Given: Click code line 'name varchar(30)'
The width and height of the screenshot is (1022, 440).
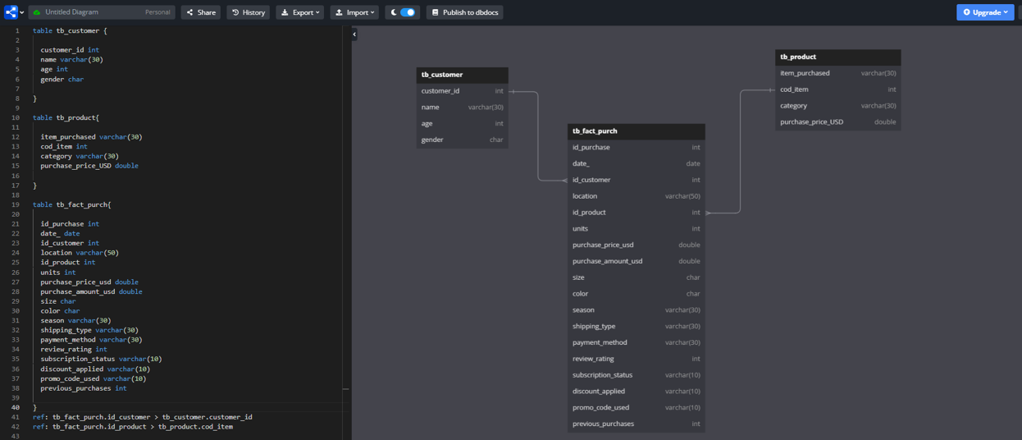Looking at the screenshot, I should 71,60.
